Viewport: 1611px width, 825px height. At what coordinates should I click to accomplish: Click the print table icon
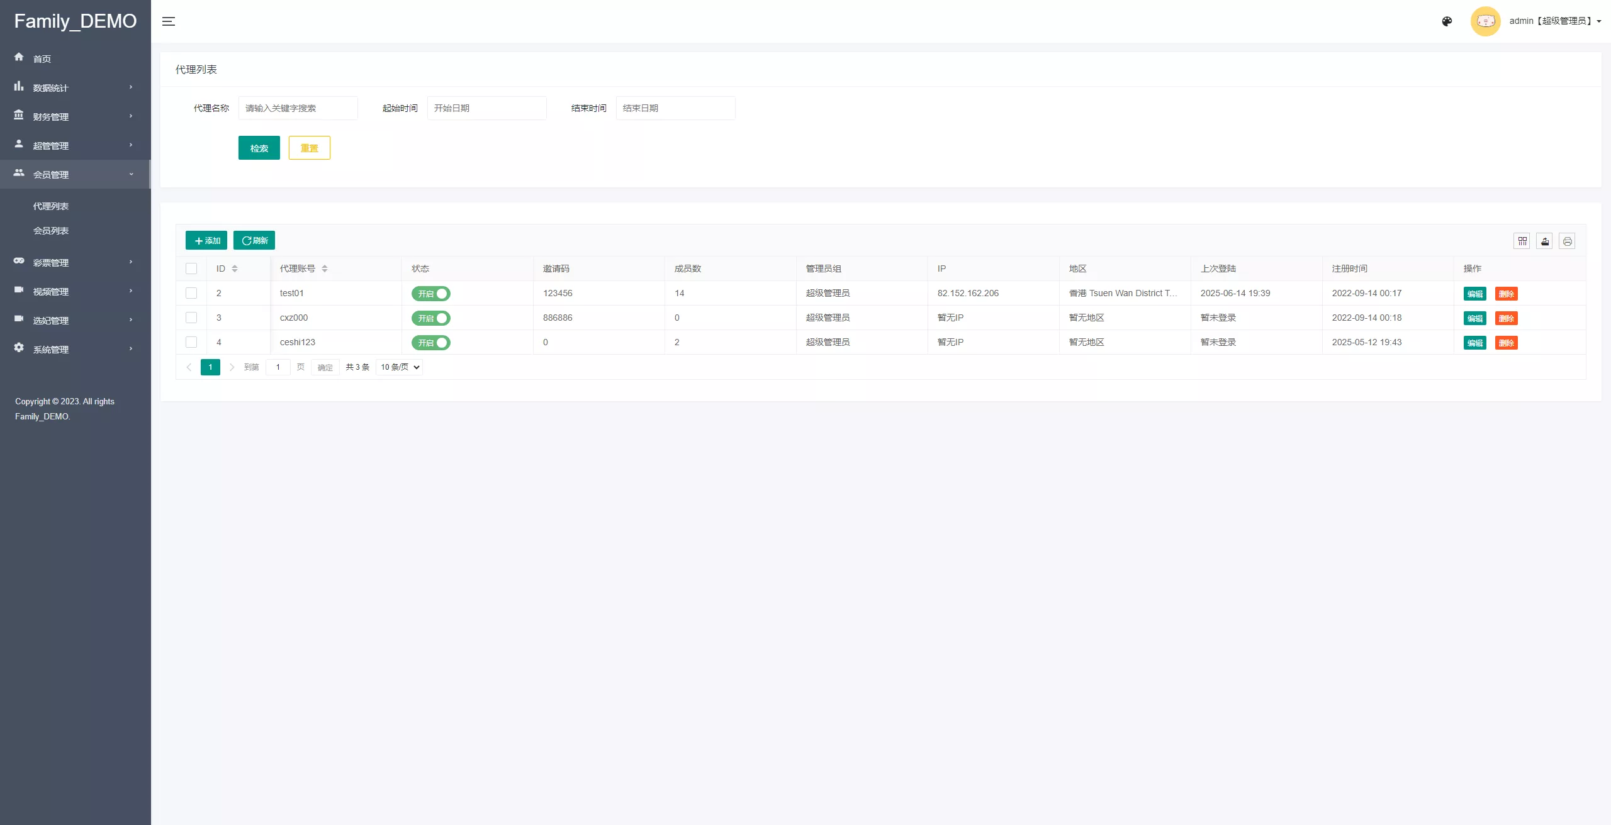(x=1567, y=241)
